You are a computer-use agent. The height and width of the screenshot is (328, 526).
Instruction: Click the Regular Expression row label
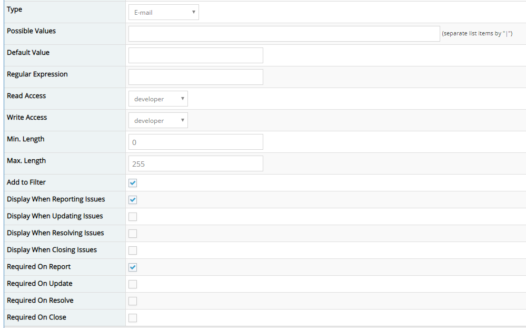[x=37, y=74]
